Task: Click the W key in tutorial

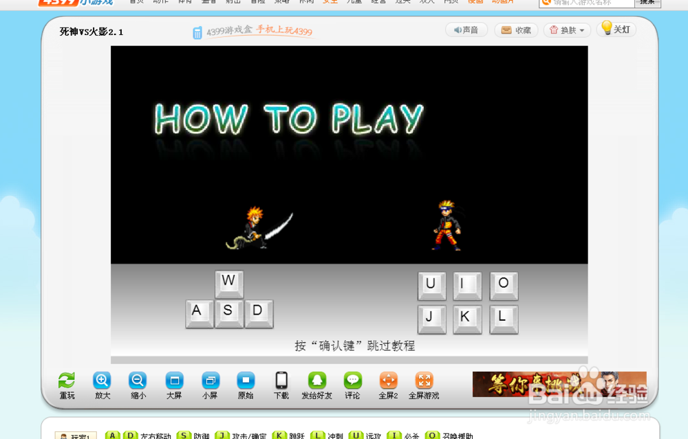Action: pyautogui.click(x=229, y=284)
